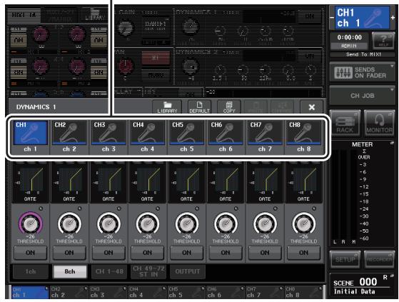
Task: Click the METER display area
Action: click(x=363, y=193)
